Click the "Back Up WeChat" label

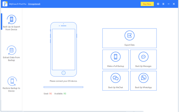(115, 87)
